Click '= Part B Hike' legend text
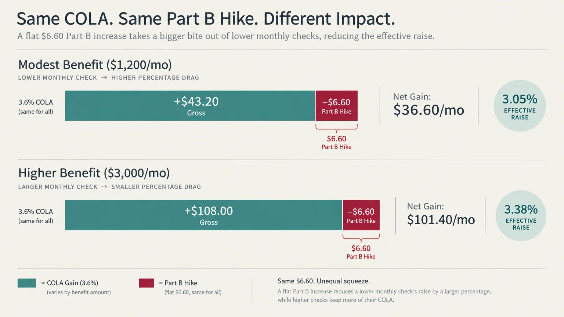The image size is (564, 317). tap(178, 283)
